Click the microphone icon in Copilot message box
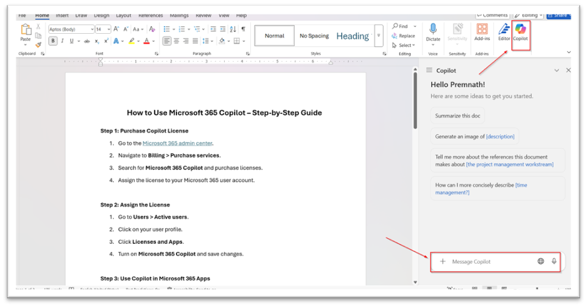The width and height of the screenshot is (587, 307). click(x=554, y=261)
